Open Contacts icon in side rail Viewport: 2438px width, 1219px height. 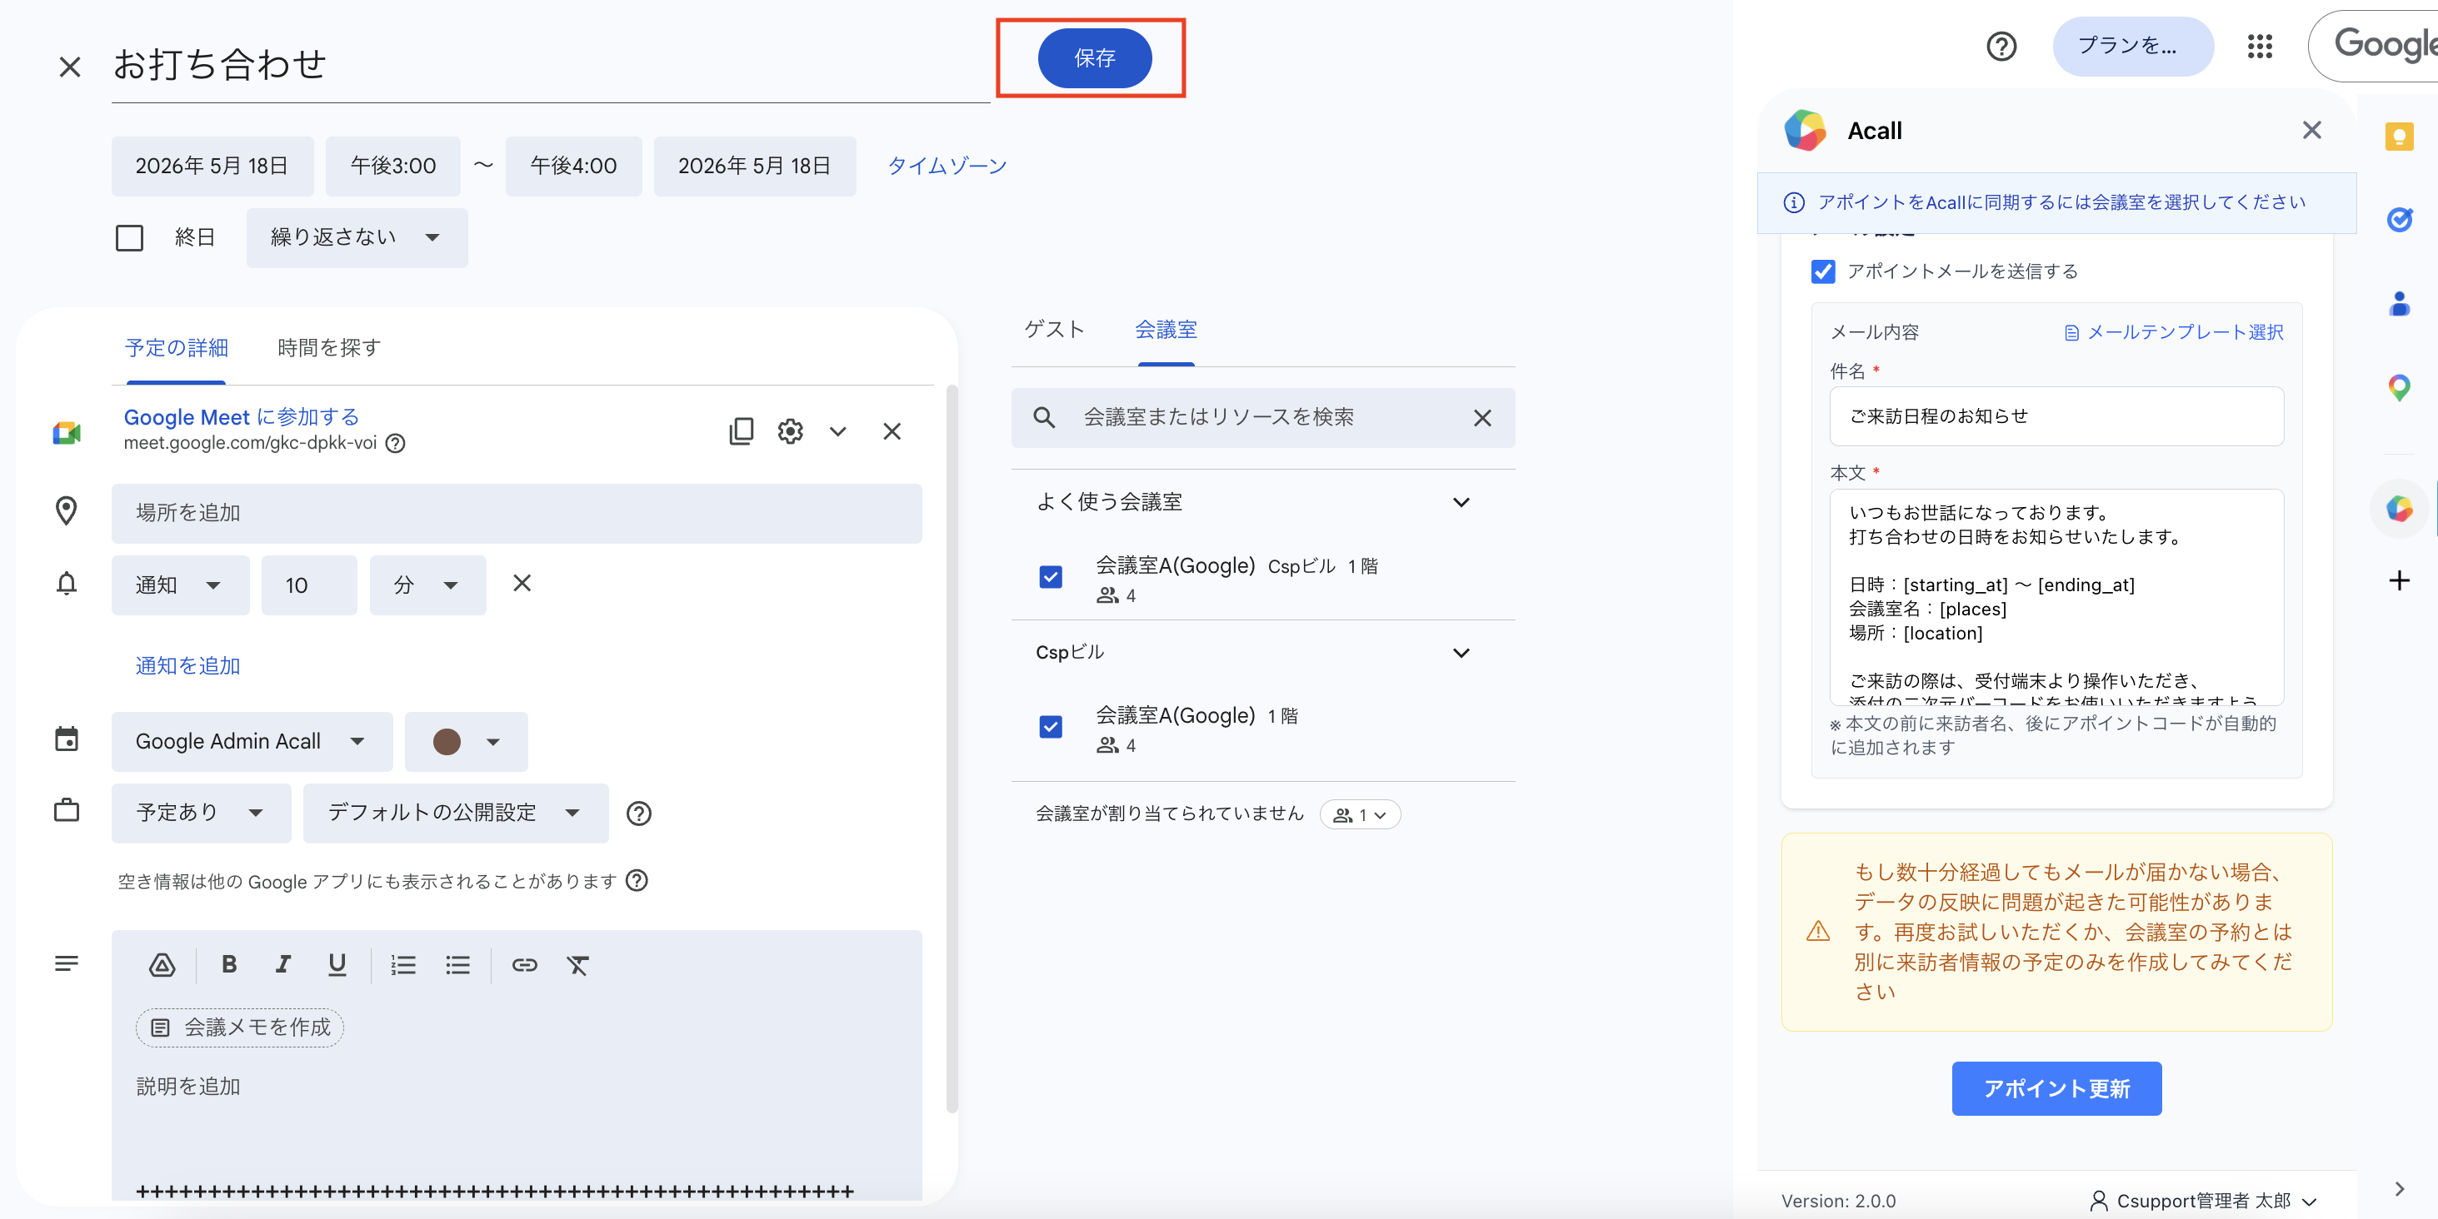pos(2398,304)
